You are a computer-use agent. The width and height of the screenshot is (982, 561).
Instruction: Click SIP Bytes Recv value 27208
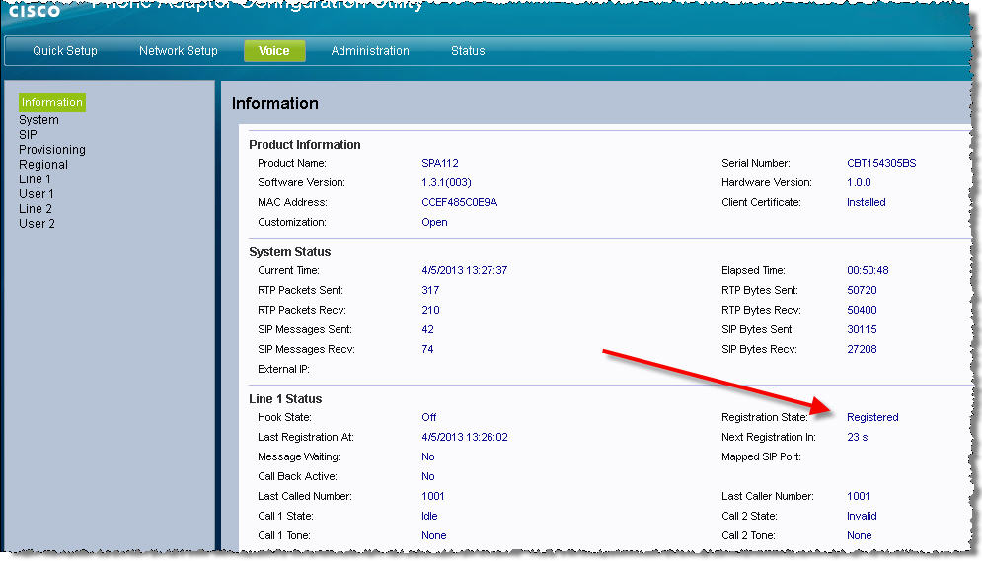click(x=862, y=349)
